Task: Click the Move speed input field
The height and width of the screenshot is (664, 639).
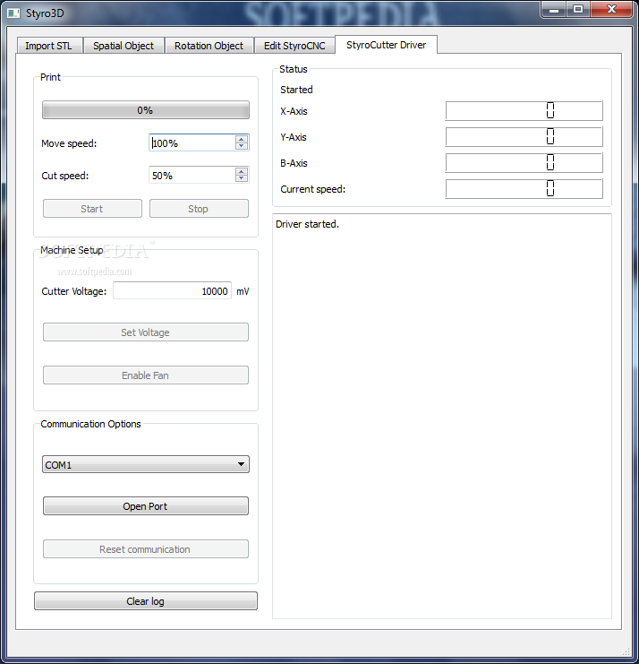Action: click(192, 143)
